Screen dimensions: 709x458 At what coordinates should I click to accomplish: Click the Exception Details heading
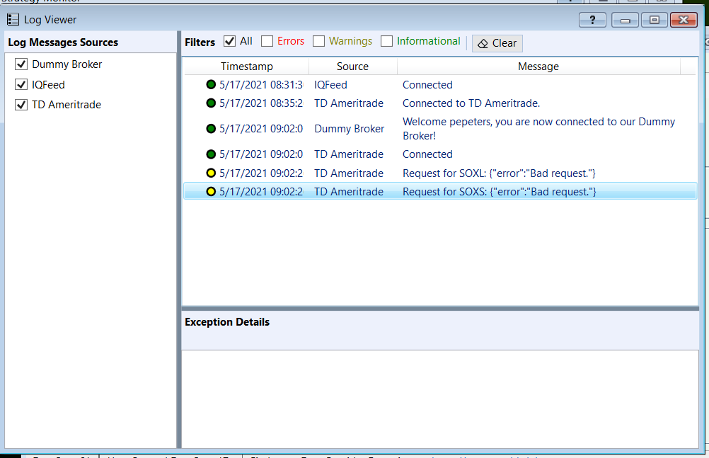[x=227, y=322]
